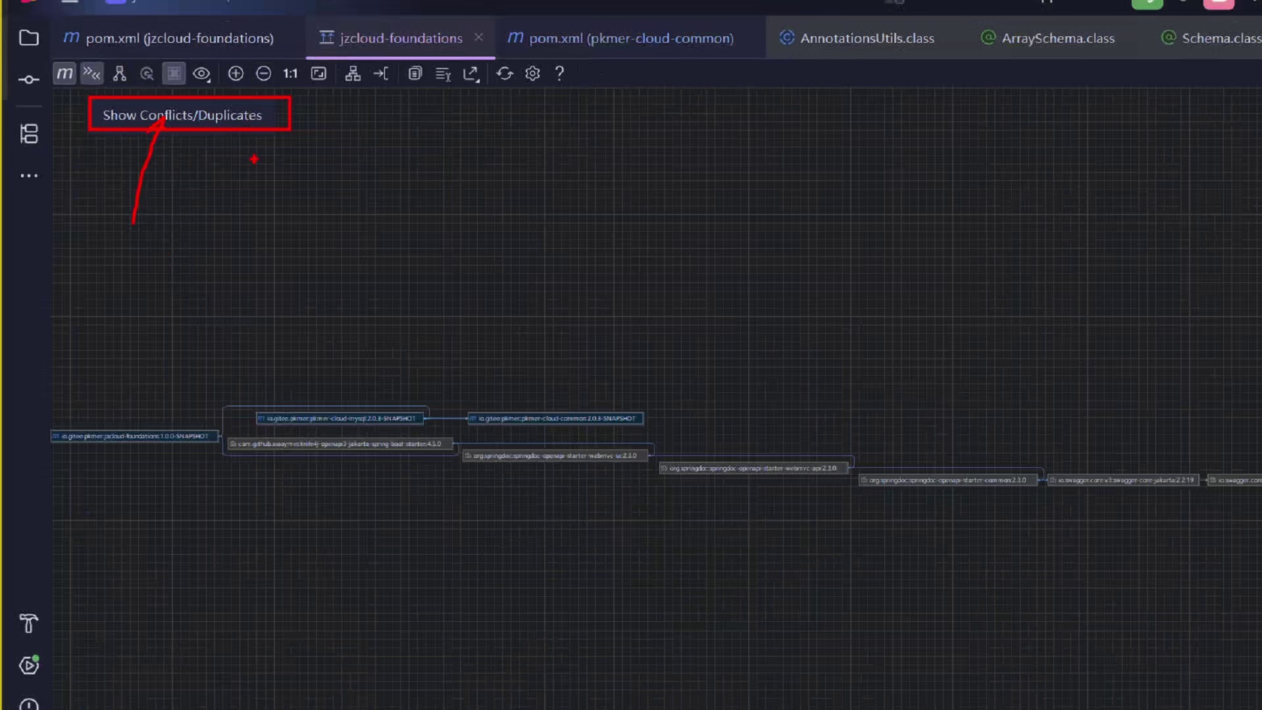Open the scope eye dropdown
This screenshot has width=1262, height=710.
[x=201, y=74]
